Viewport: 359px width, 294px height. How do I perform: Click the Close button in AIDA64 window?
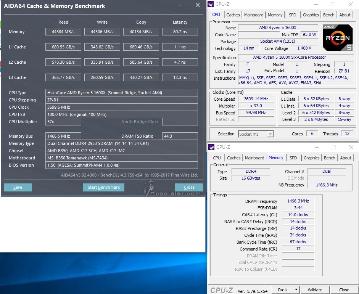pyautogui.click(x=189, y=187)
